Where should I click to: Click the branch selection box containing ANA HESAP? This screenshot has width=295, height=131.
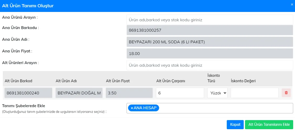pos(210,108)
